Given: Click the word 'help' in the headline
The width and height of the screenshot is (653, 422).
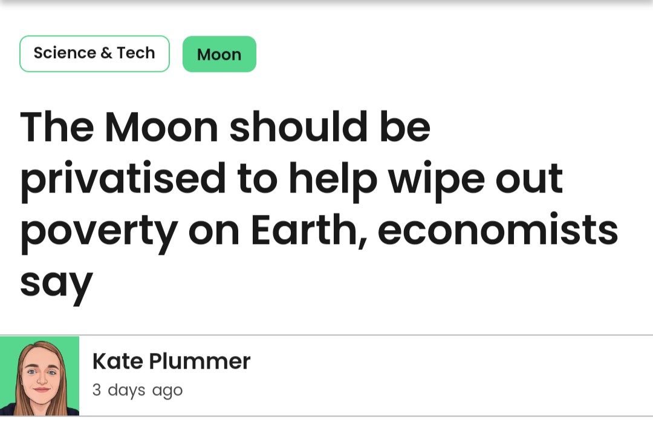Looking at the screenshot, I should (333, 180).
